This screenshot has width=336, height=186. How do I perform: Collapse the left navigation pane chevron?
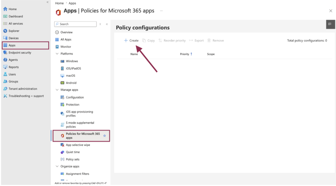pos(47,2)
